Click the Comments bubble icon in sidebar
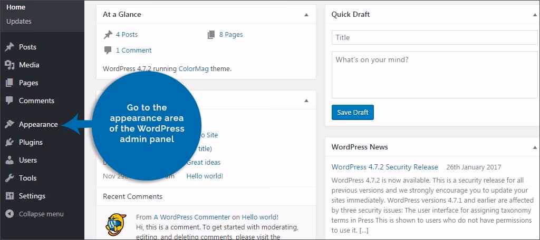 [9, 101]
